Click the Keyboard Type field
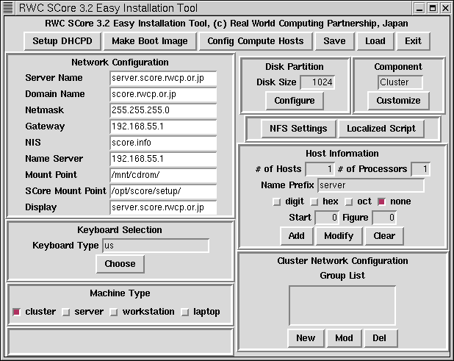 pos(156,246)
